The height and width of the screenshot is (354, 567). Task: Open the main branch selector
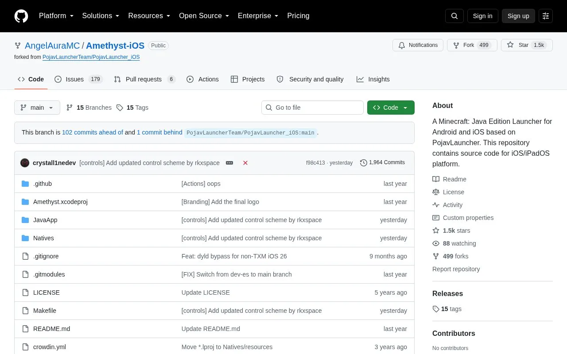click(37, 108)
